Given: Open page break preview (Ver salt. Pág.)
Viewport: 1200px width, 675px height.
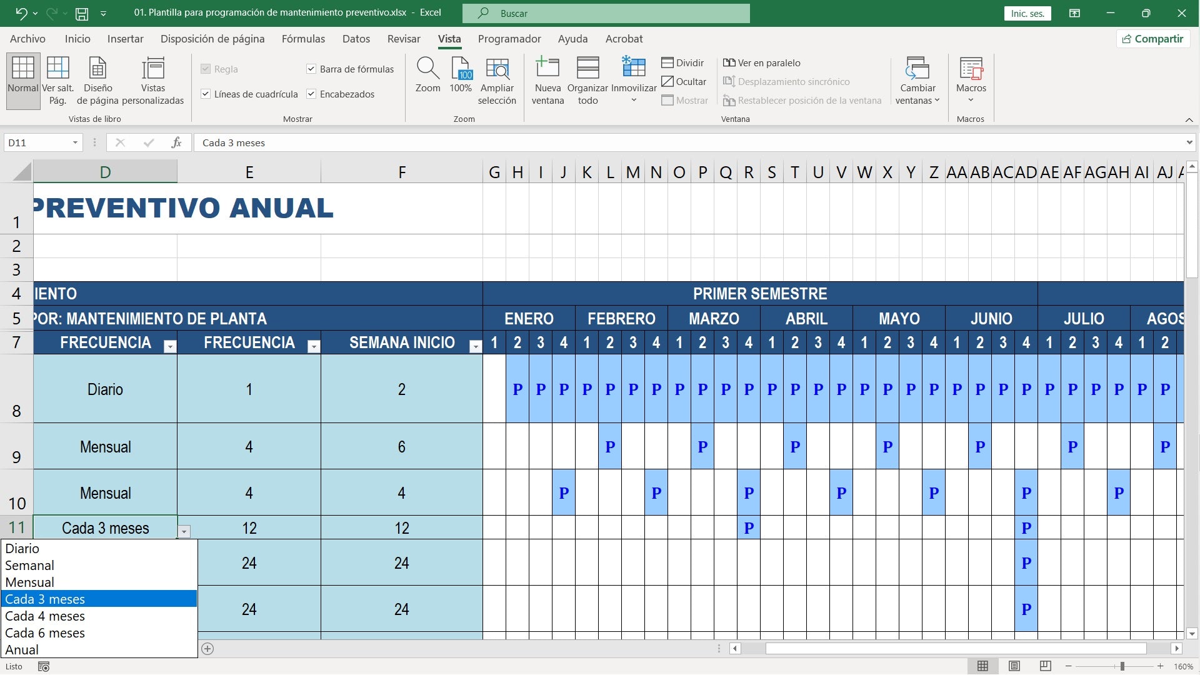Looking at the screenshot, I should 58,80.
